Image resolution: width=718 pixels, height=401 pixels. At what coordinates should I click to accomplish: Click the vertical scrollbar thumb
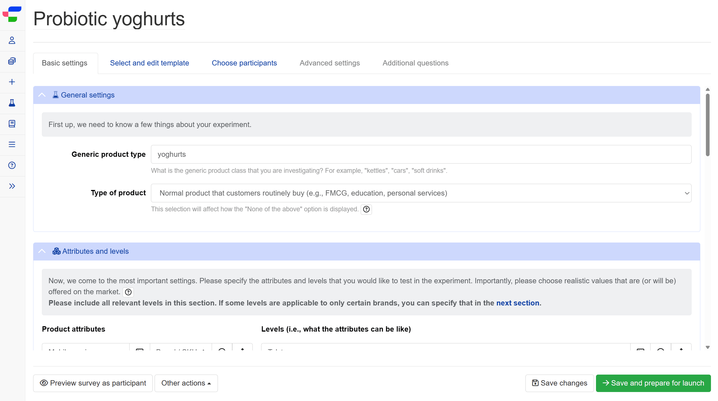708,124
